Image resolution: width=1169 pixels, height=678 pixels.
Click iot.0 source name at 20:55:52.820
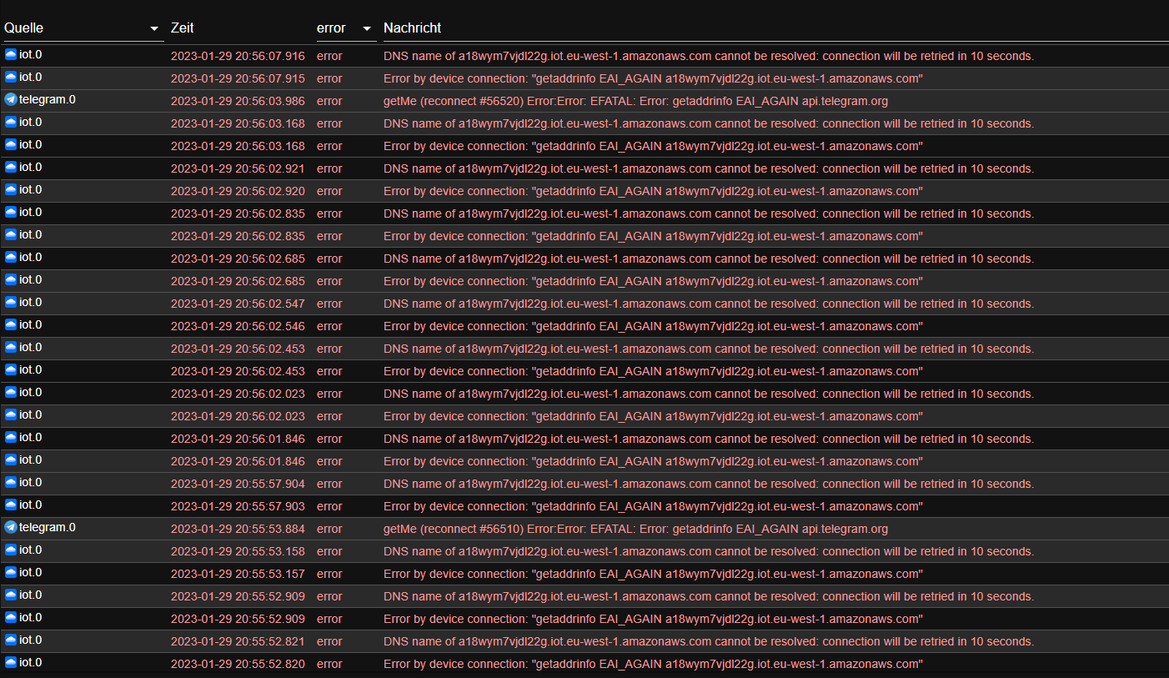[x=31, y=662]
